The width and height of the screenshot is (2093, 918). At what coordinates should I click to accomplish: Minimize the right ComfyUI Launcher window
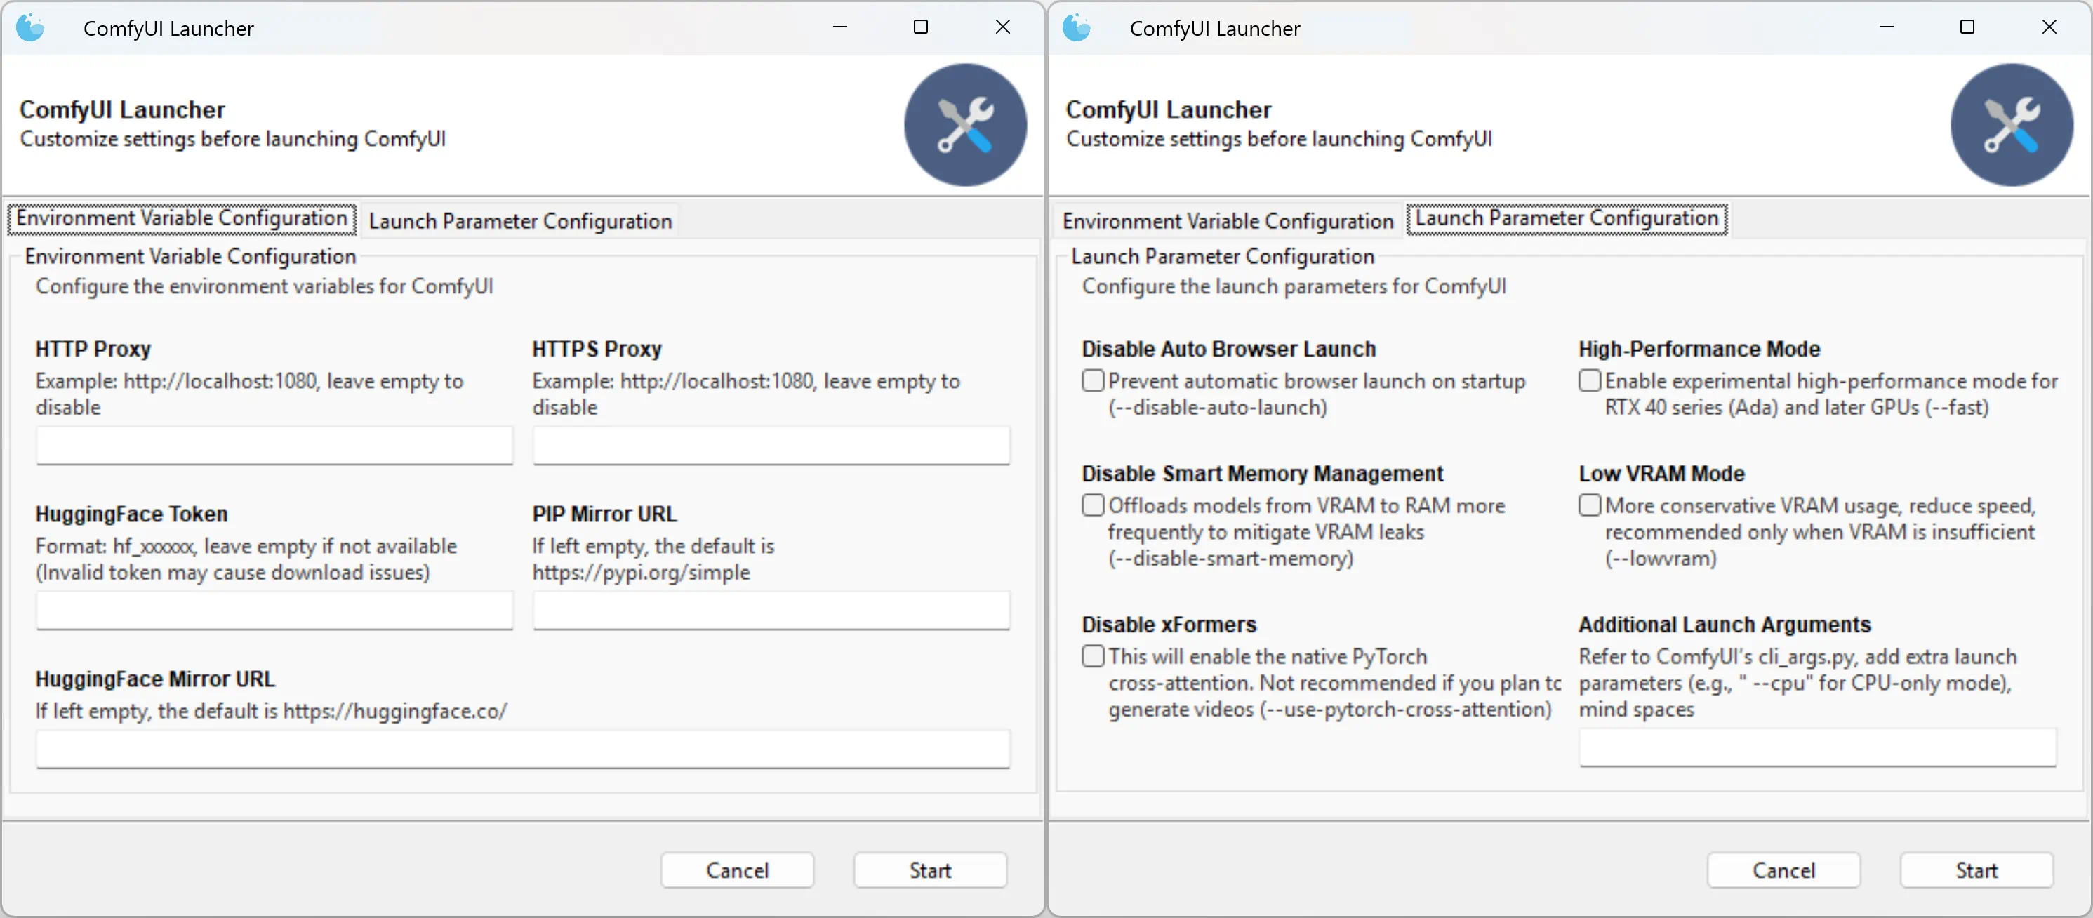pos(1887,27)
